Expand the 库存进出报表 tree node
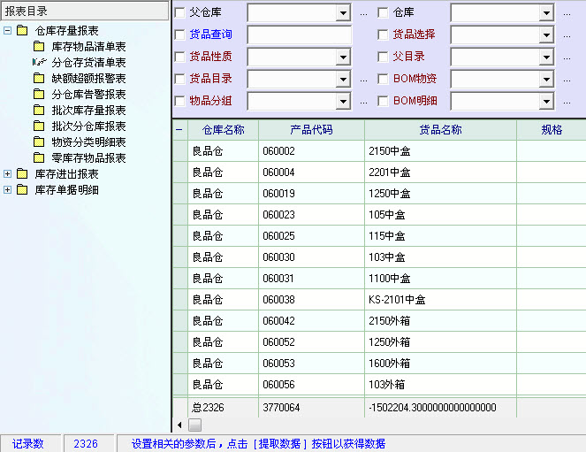Viewport: 586px width, 452px height. (x=8, y=174)
